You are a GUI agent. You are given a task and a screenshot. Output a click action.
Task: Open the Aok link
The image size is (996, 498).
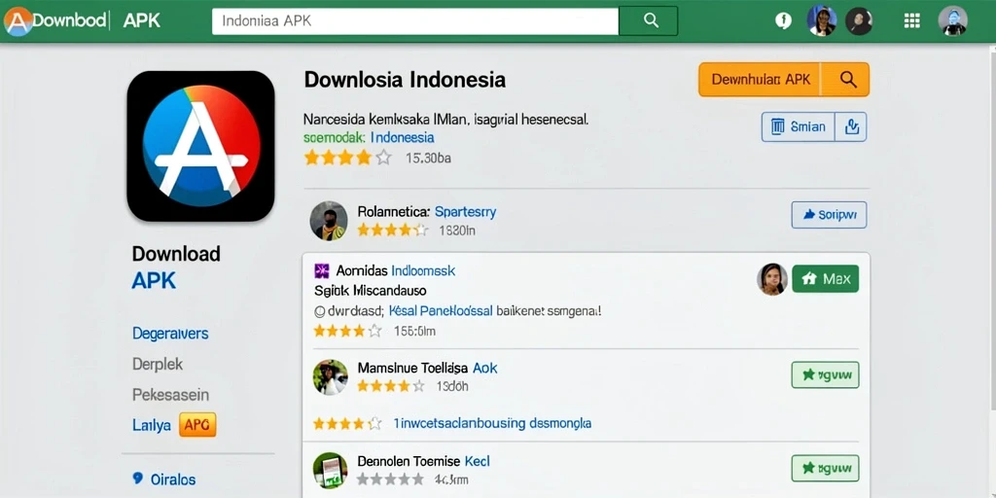485,368
